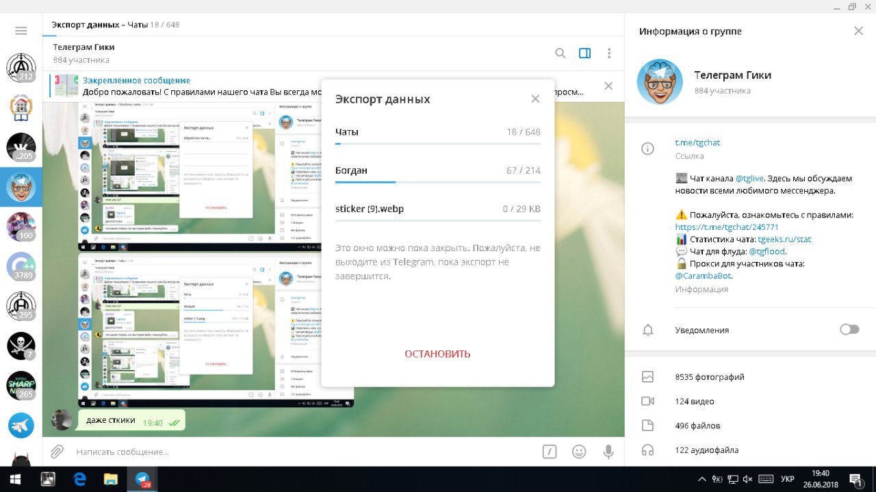Open the Windows Start button
This screenshot has height=492, width=876.
(x=15, y=479)
